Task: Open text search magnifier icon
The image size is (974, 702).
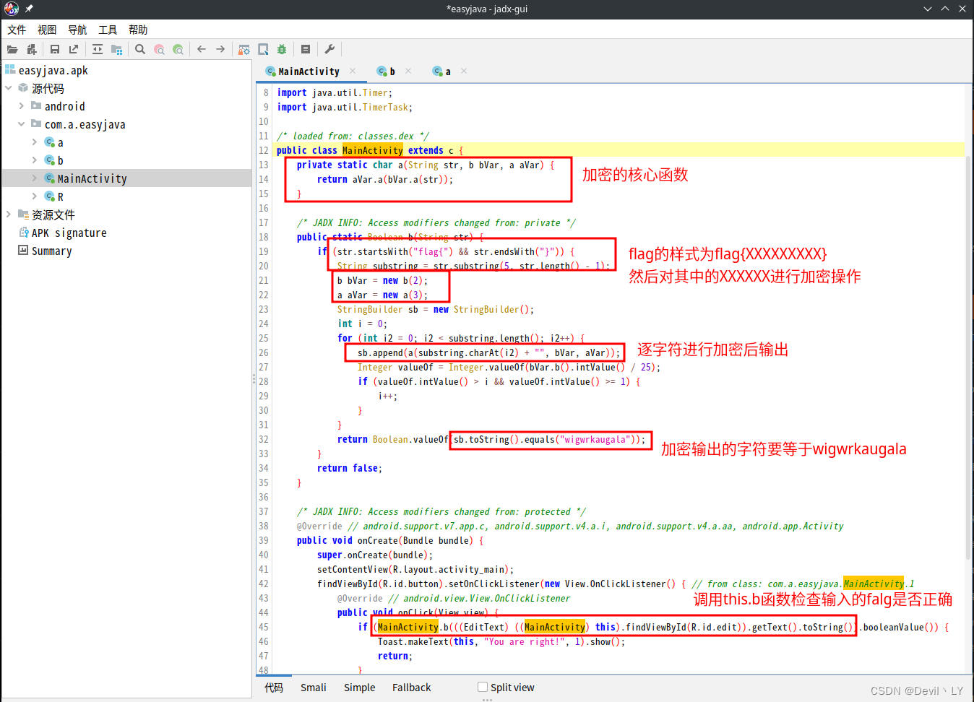Action: pyautogui.click(x=140, y=49)
